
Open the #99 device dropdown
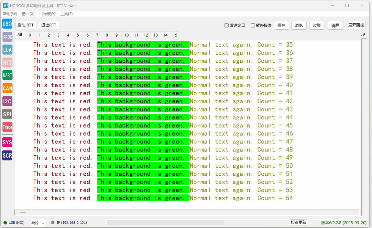pos(38,223)
